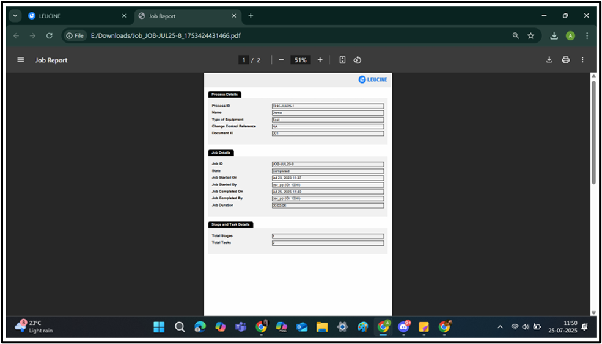Screen dimensions: 602x344
Task: Open the browser tab search dropdown
Action: pyautogui.click(x=15, y=16)
